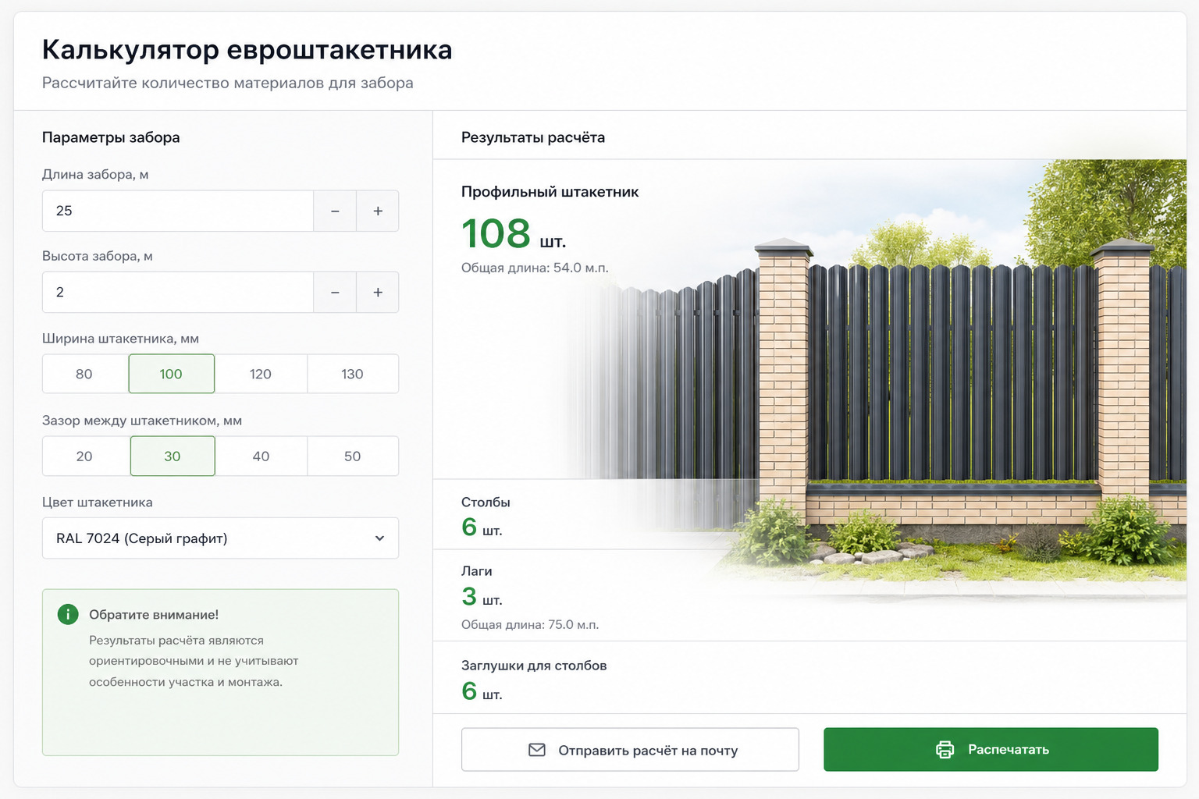
Task: Click the 'Заглушки для столбов' label
Action: coord(534,666)
